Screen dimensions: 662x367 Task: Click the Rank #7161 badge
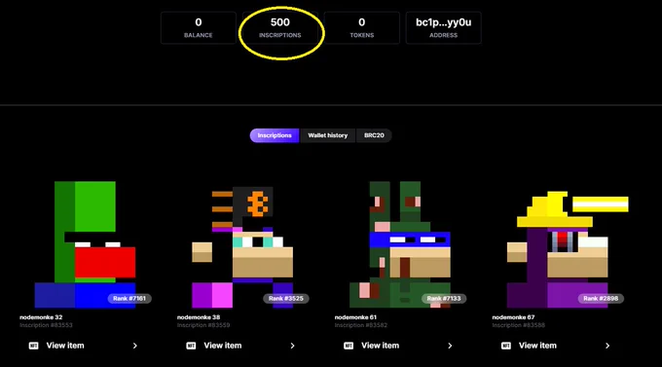(129, 298)
